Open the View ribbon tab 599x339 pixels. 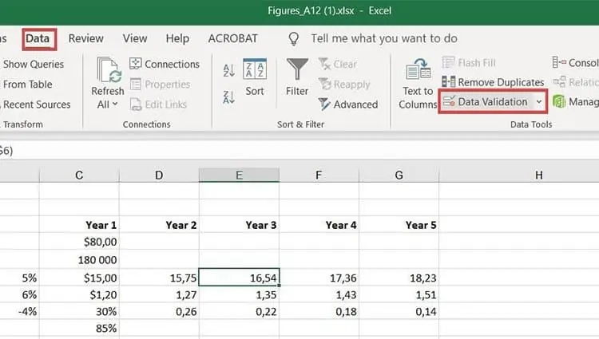[135, 38]
